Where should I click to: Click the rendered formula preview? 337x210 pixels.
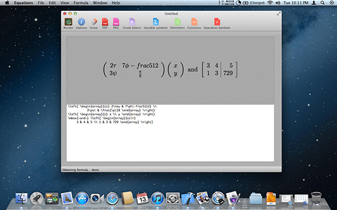pyautogui.click(x=170, y=69)
